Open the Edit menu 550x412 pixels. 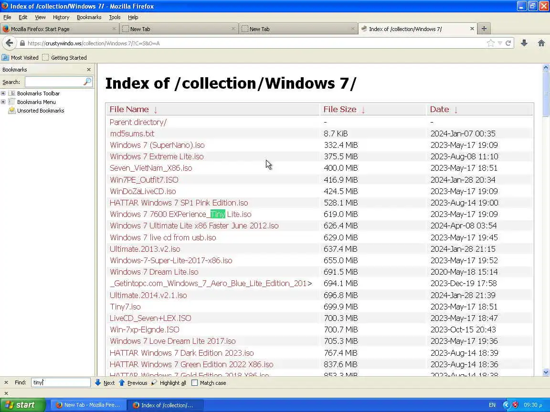click(23, 17)
